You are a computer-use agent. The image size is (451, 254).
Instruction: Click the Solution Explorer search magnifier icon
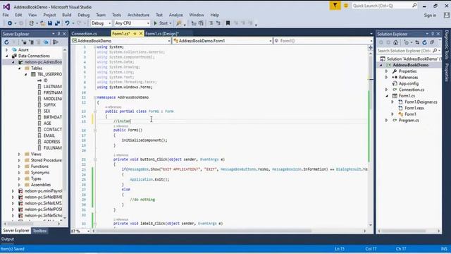pyautogui.click(x=435, y=51)
